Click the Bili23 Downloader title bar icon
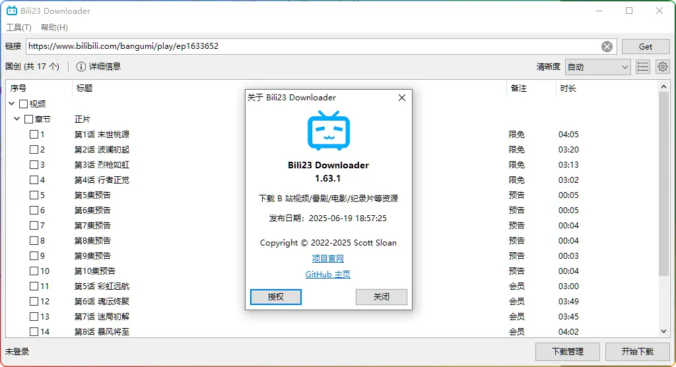Image resolution: width=676 pixels, height=367 pixels. click(x=12, y=11)
